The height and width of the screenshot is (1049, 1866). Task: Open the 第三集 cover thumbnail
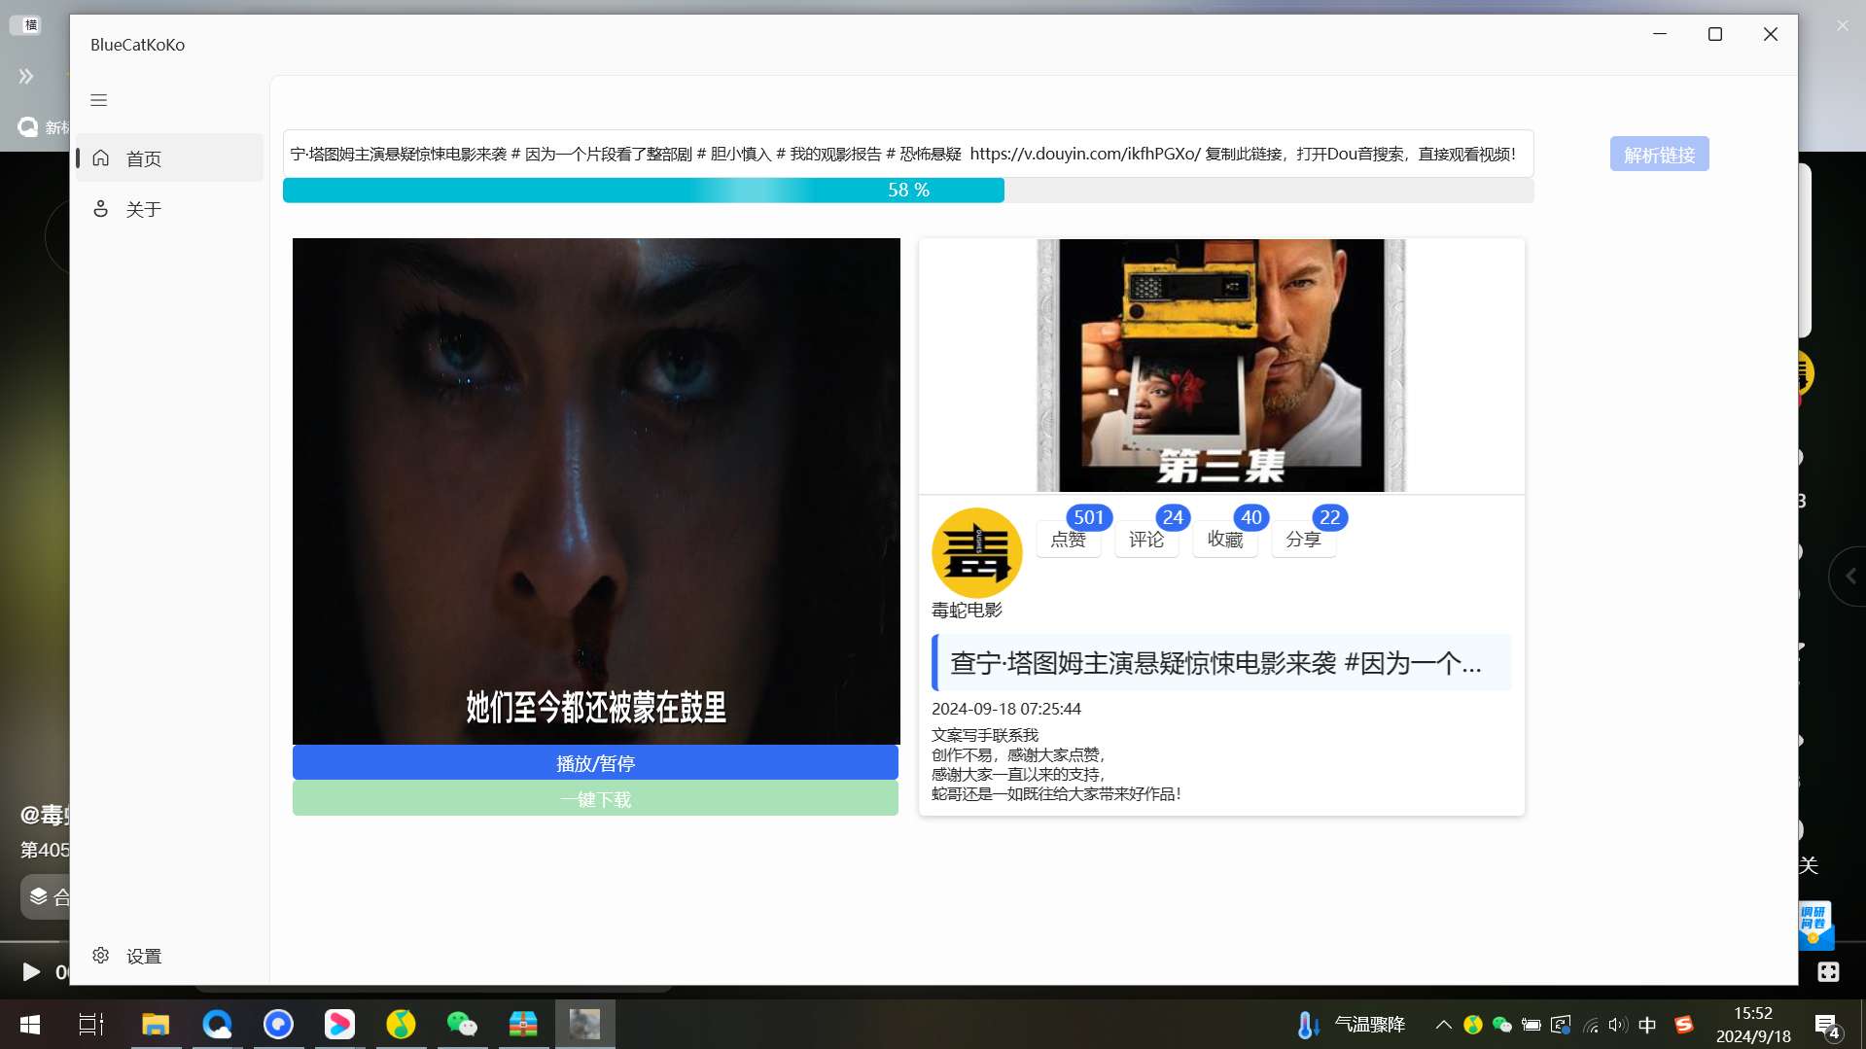click(x=1221, y=366)
